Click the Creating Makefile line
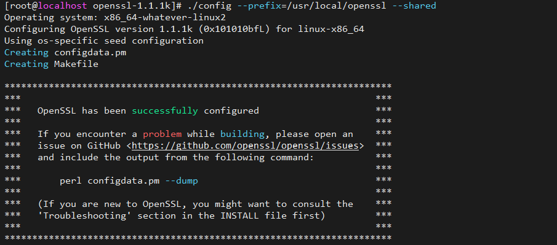Image resolution: width=557 pixels, height=245 pixels. coord(52,64)
